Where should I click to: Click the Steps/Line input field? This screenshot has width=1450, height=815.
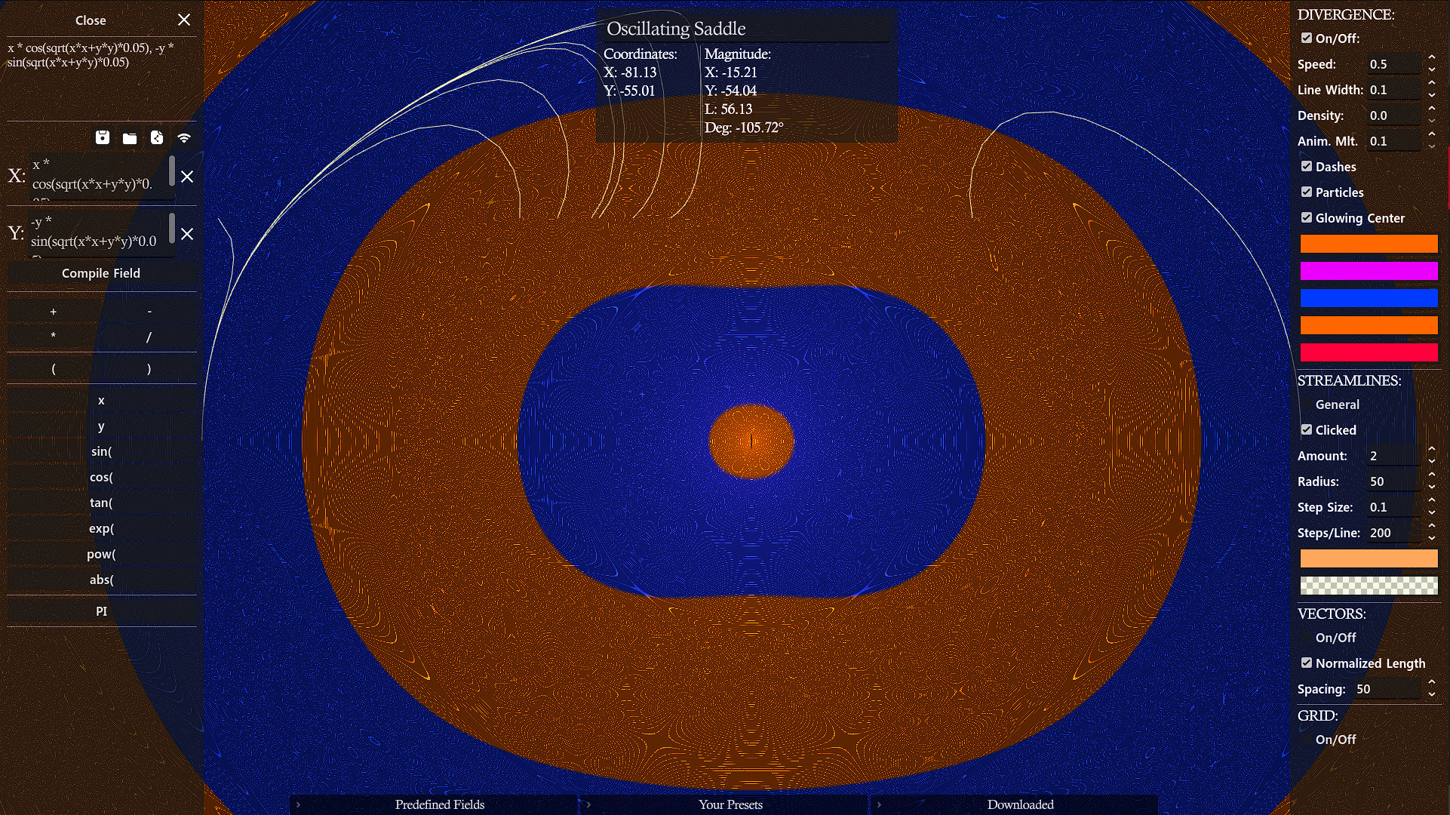tap(1393, 533)
